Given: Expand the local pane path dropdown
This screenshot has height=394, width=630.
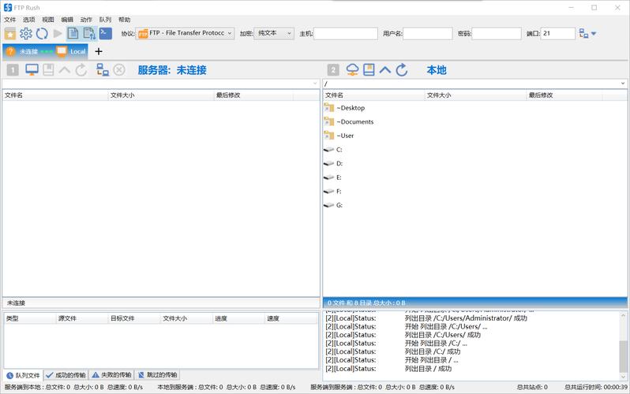Looking at the screenshot, I should 623,84.
